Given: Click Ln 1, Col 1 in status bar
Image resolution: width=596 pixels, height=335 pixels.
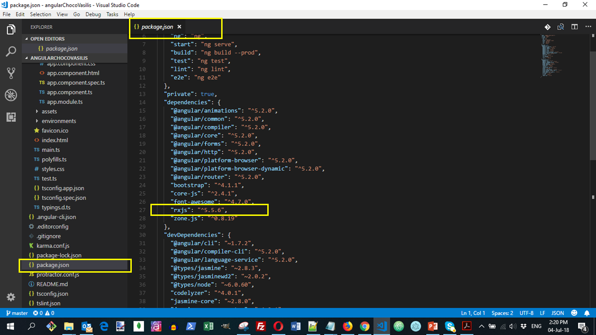Looking at the screenshot, I should [473, 313].
